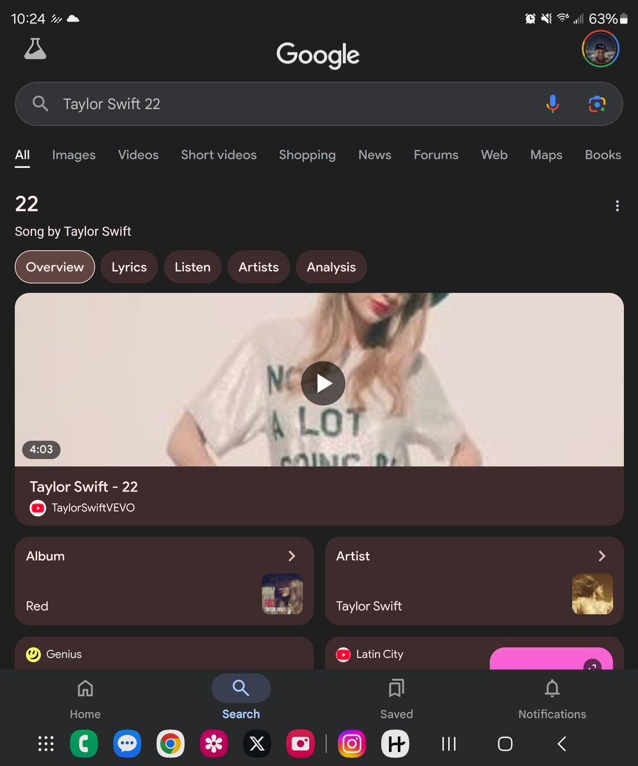This screenshot has width=638, height=766.
Task: Select the Lyrics chip
Action: pos(129,267)
